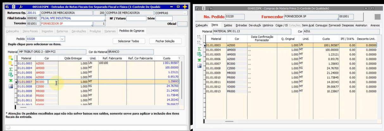
Task: Click gray square button next to Fornecedor code
Action: [x=377, y=17]
